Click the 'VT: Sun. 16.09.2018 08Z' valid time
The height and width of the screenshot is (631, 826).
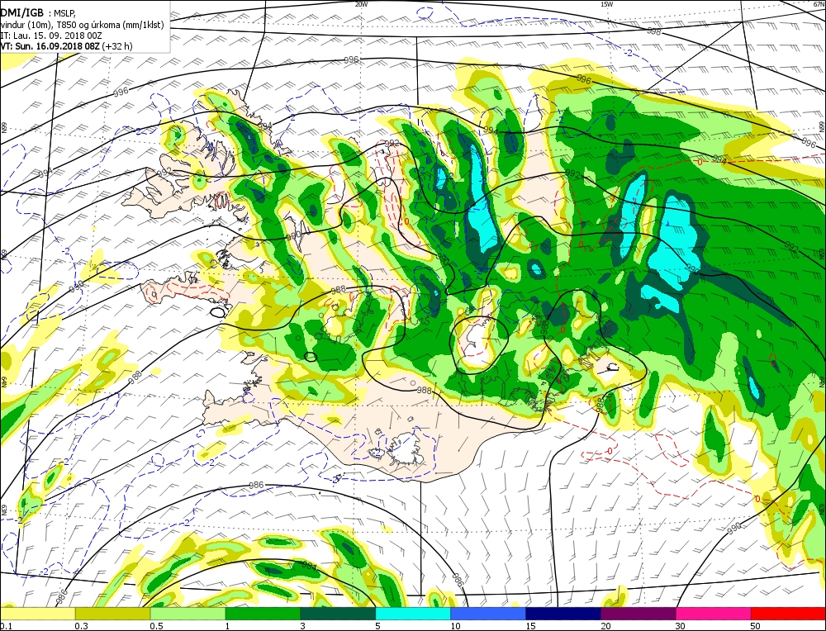click(51, 46)
